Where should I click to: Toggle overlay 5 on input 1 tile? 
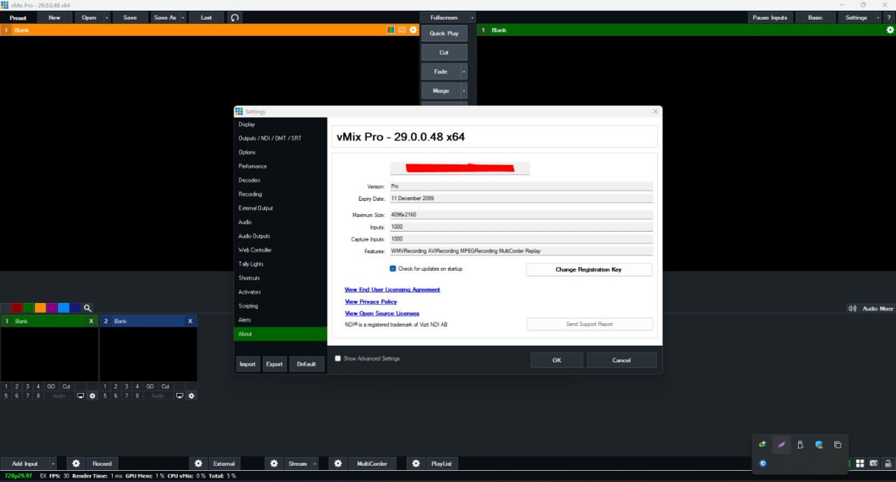6,396
